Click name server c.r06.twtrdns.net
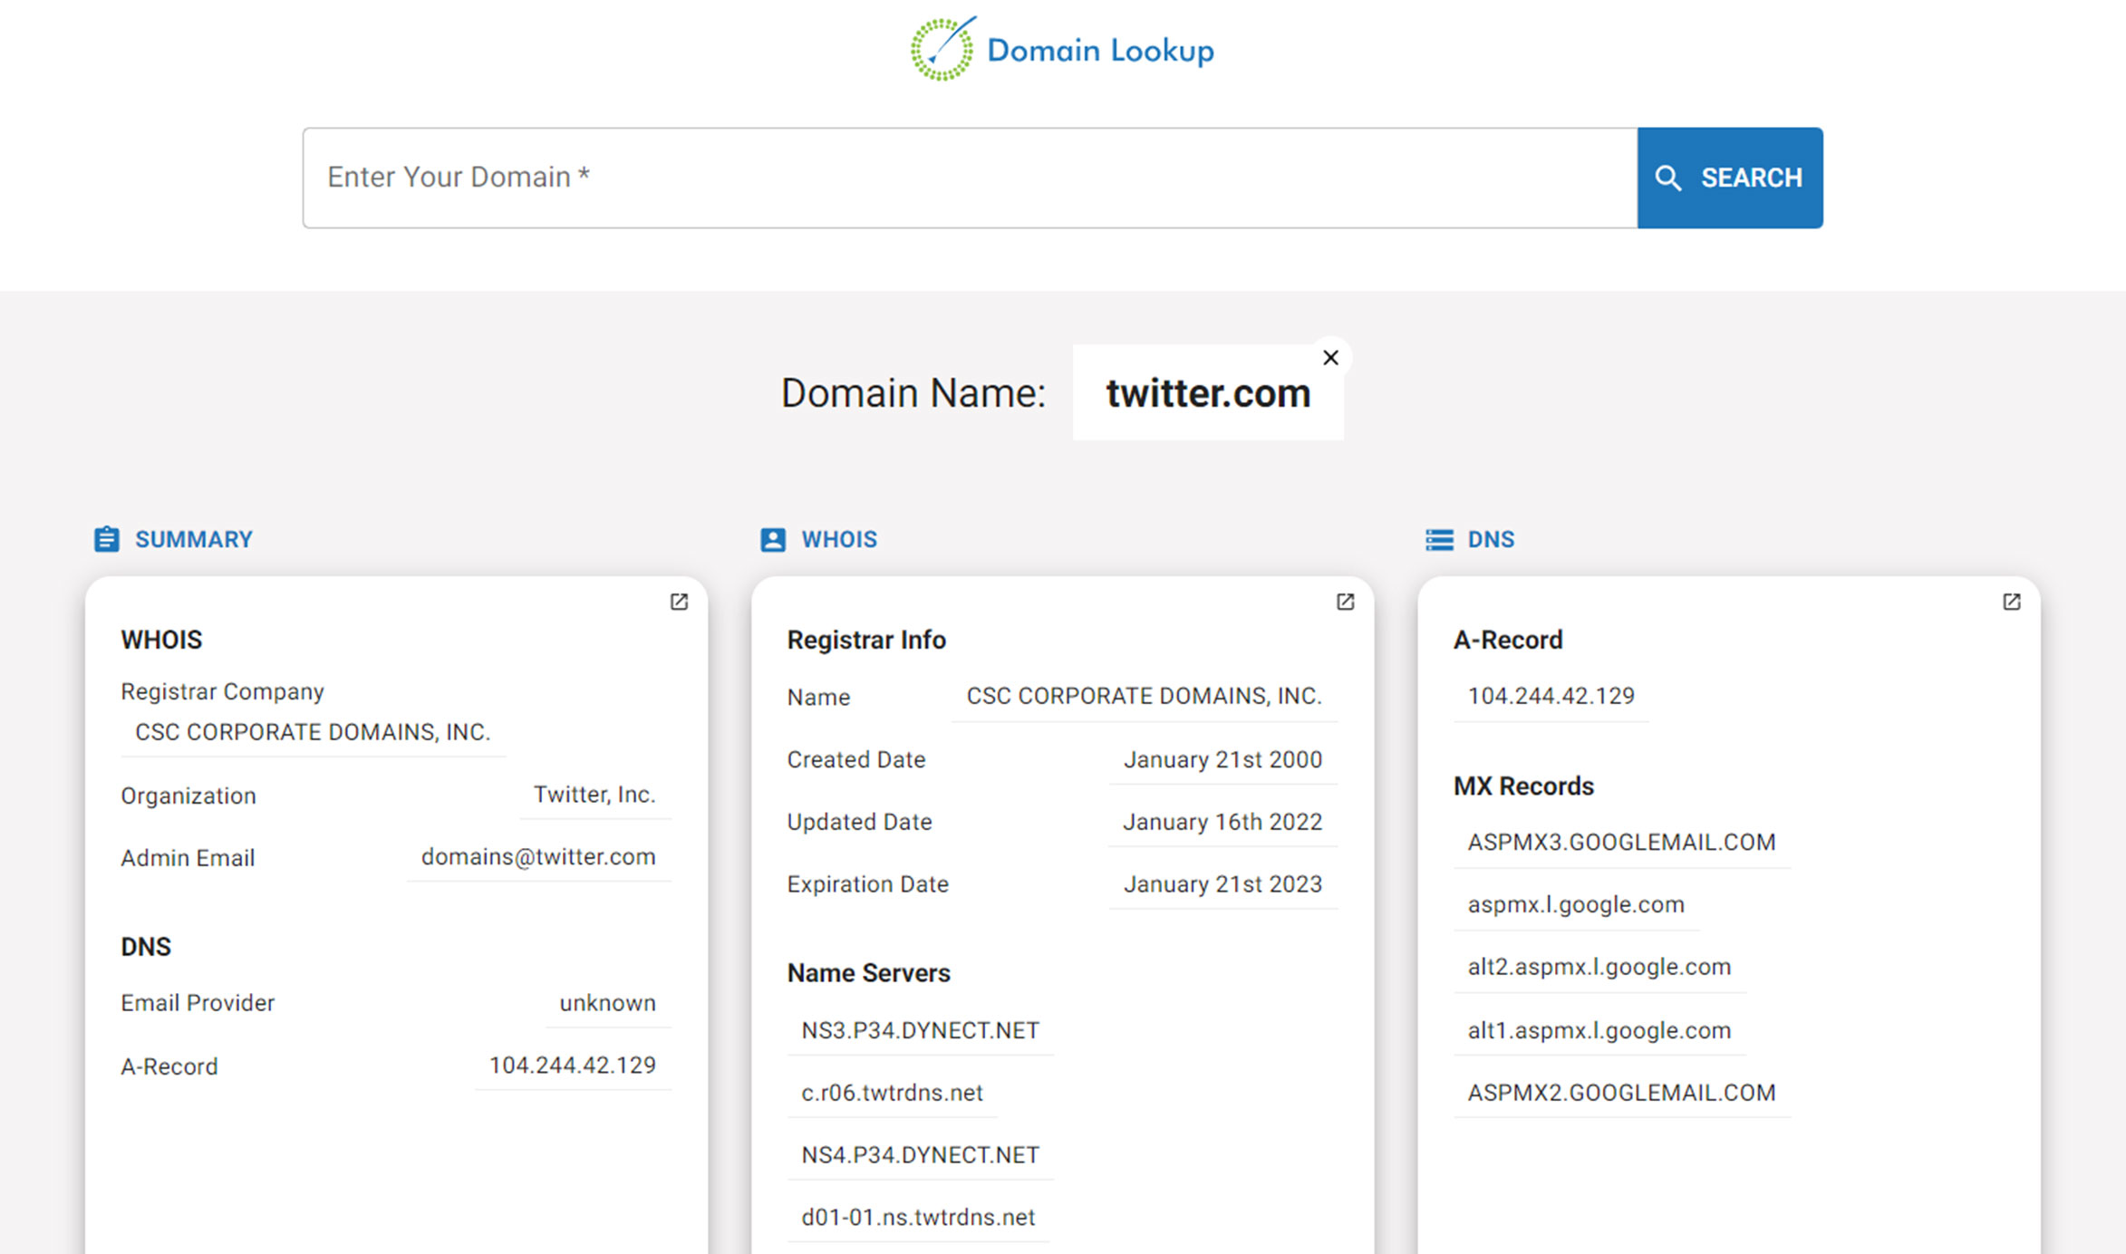2126x1254 pixels. 892,1093
